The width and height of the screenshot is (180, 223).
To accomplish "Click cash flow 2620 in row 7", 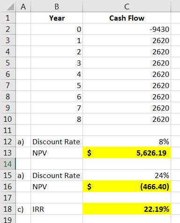I will click(x=127, y=85).
